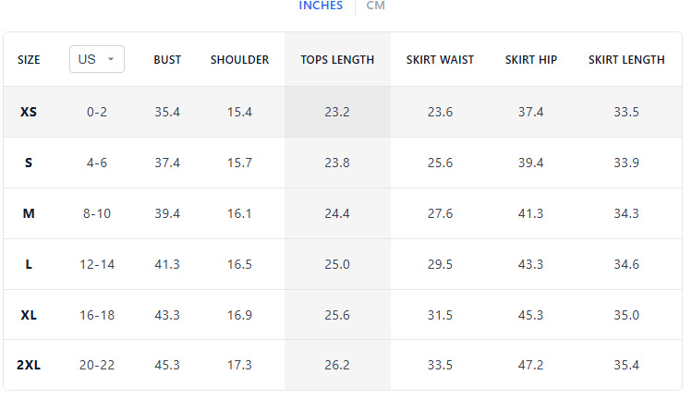The image size is (692, 399).
Task: Click the dropdown arrow next to US
Action: pos(111,59)
